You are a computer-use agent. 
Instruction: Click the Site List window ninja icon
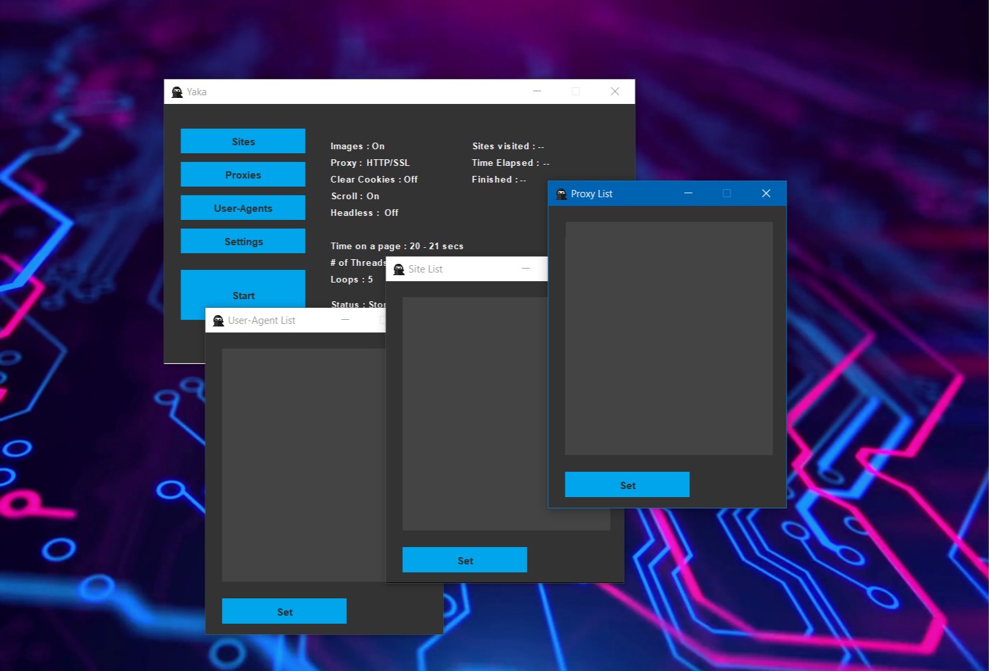[x=399, y=269]
